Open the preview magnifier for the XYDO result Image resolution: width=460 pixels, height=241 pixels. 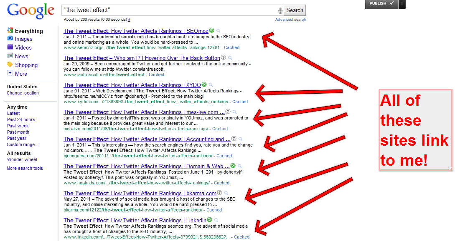click(211, 85)
